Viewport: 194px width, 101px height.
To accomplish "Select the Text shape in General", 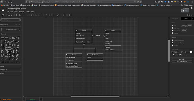I will pyautogui.click(x=10, y=38).
